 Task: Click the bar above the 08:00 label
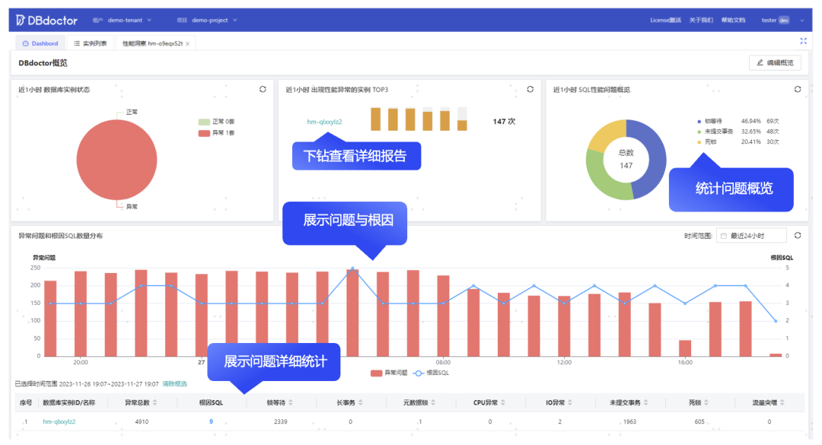[443, 316]
